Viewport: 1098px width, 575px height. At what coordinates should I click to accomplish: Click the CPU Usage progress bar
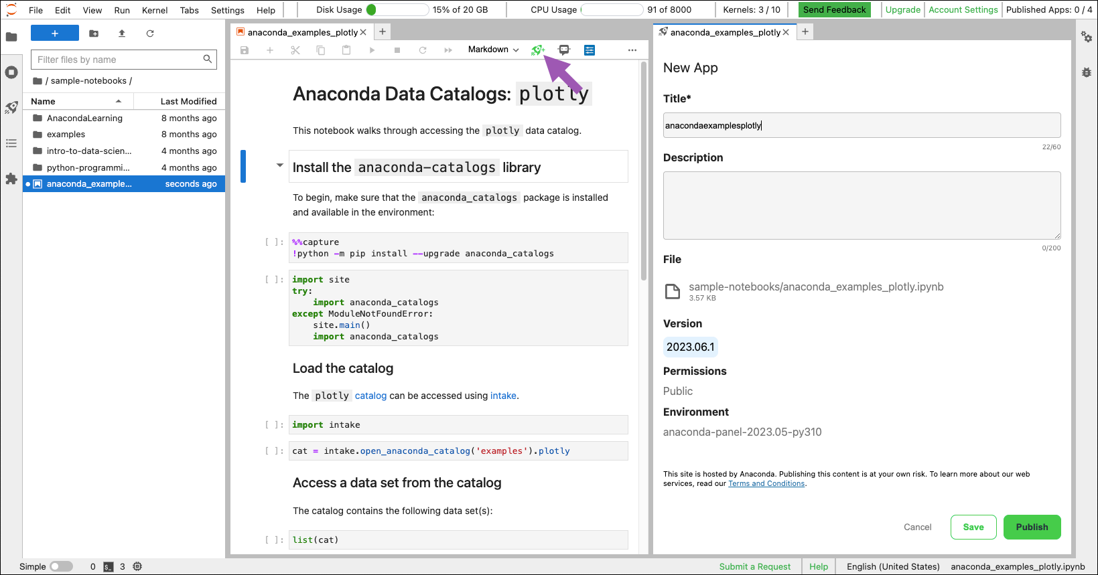[612, 9]
